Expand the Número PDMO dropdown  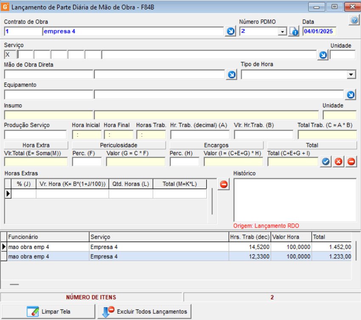pos(282,31)
